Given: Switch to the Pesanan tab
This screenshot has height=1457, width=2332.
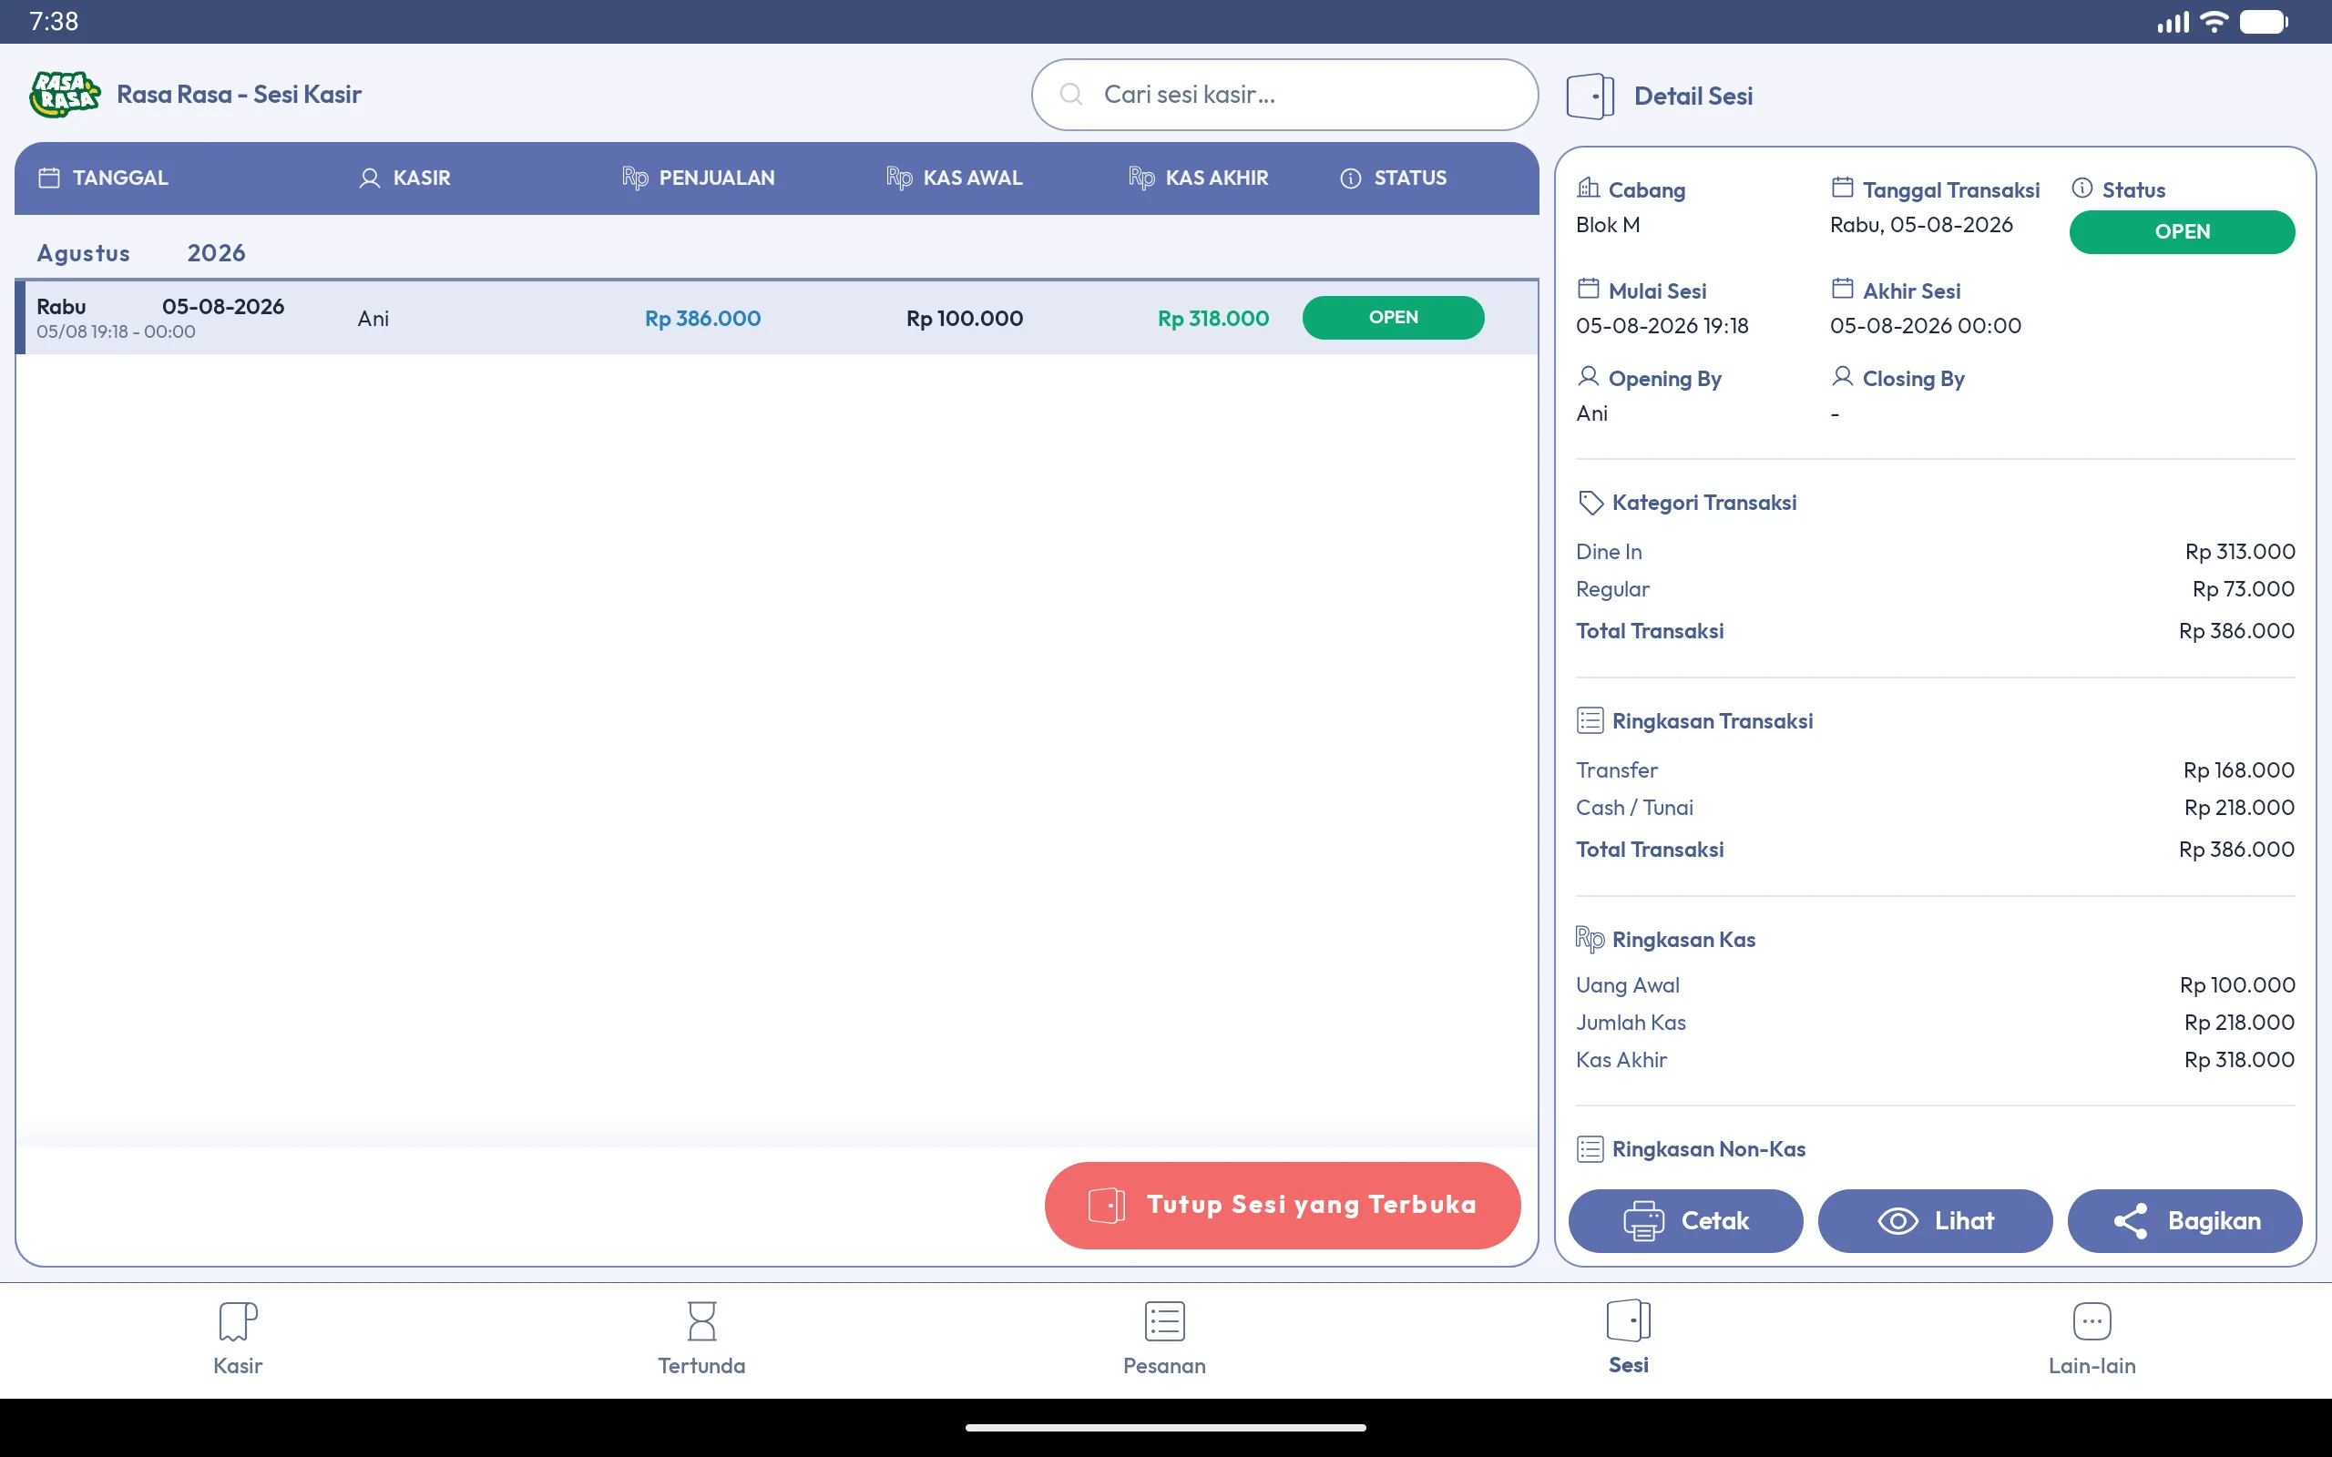Looking at the screenshot, I should coord(1165,1339).
